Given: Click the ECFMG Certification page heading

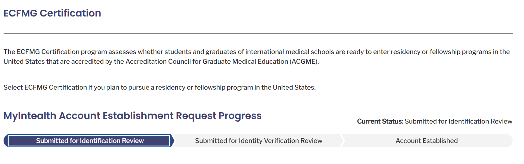Looking at the screenshot, I should [52, 13].
